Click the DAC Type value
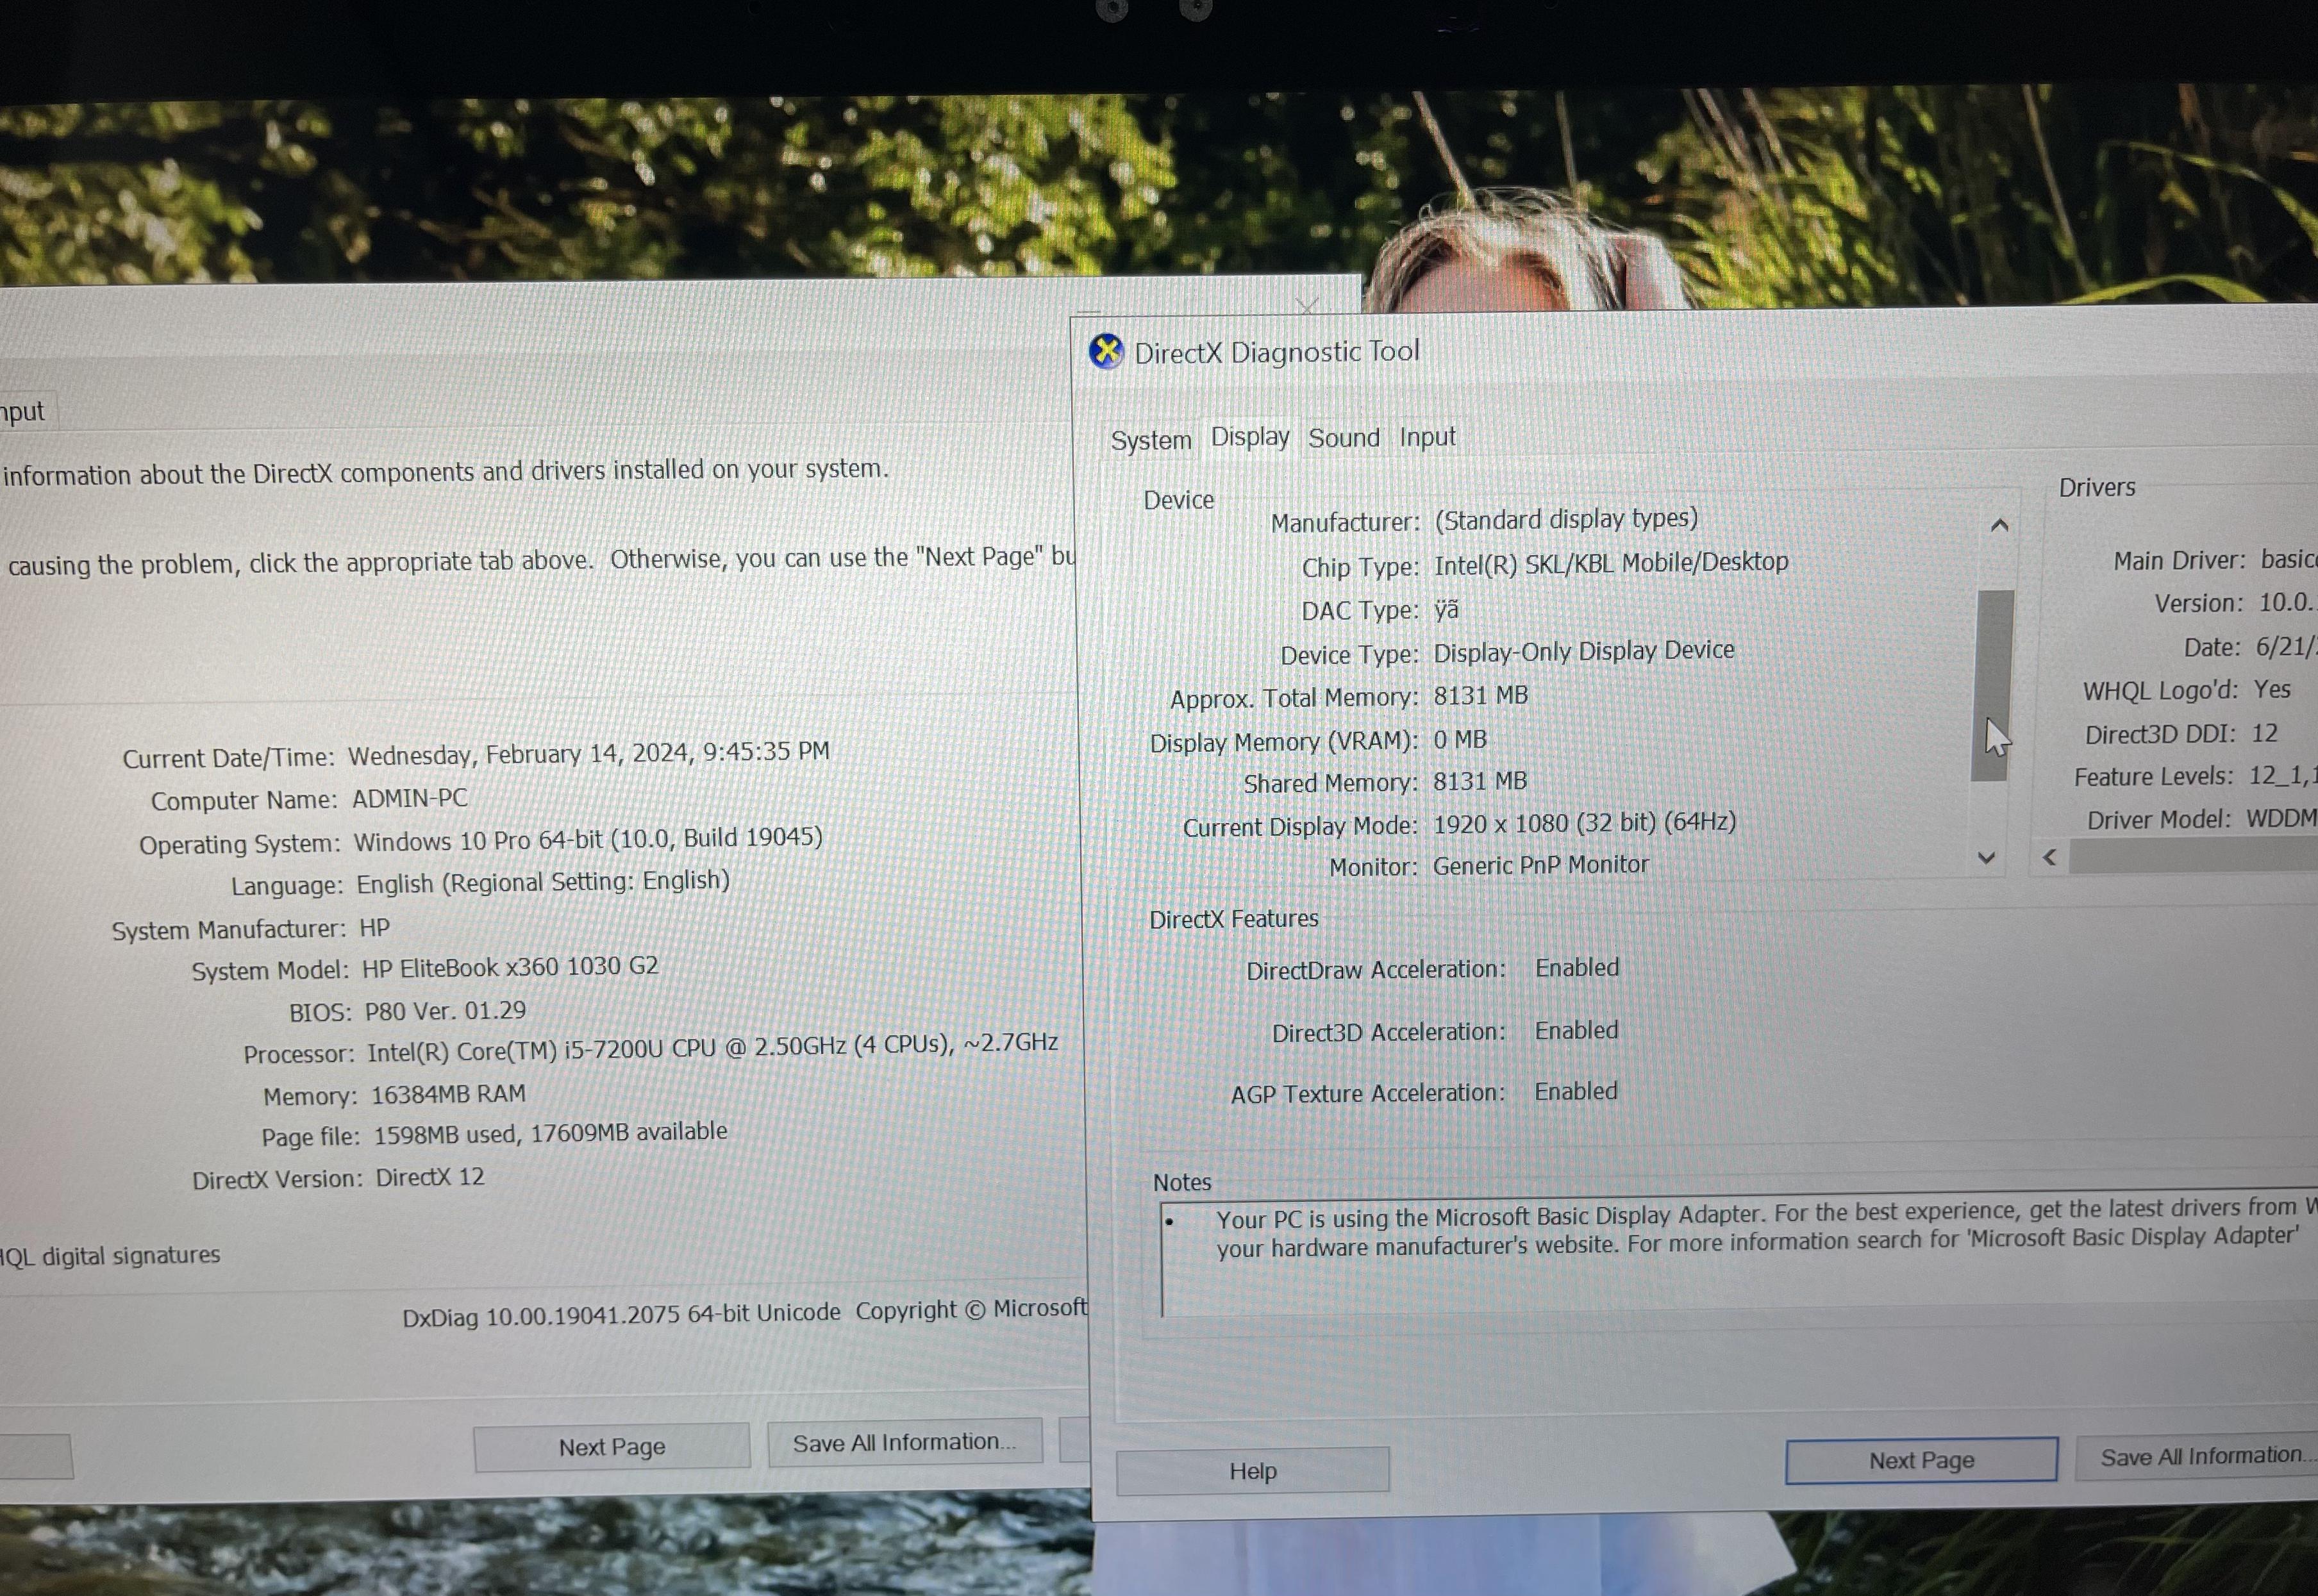 point(1446,609)
